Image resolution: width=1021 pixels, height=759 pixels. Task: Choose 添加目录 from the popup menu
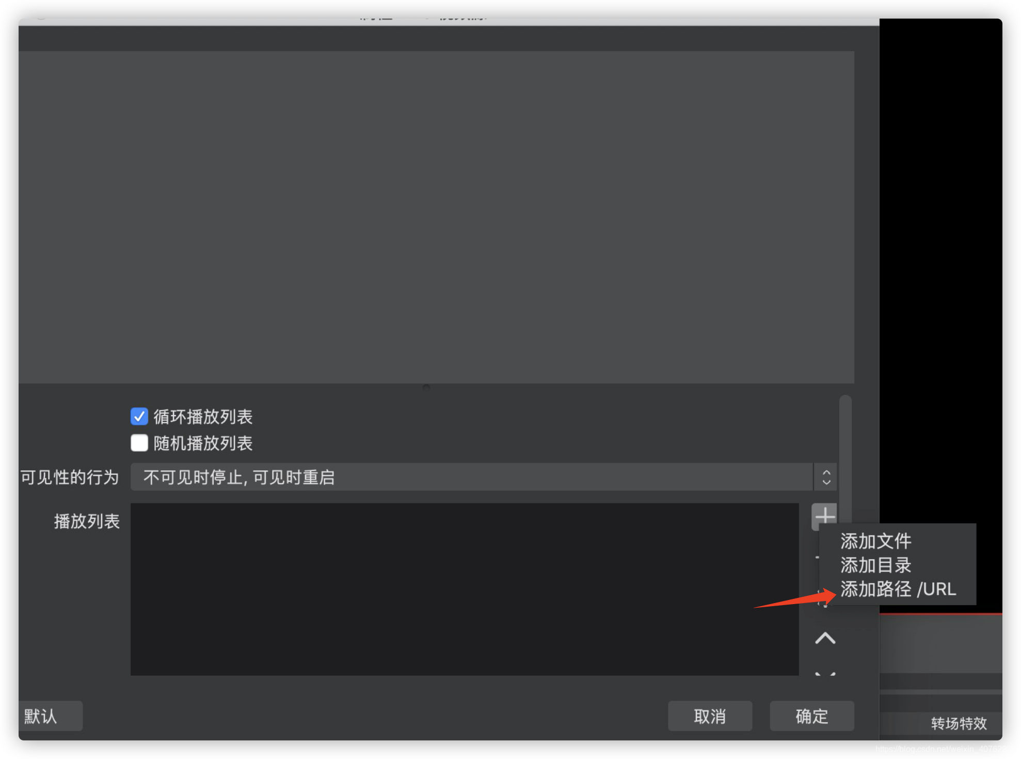pos(875,565)
